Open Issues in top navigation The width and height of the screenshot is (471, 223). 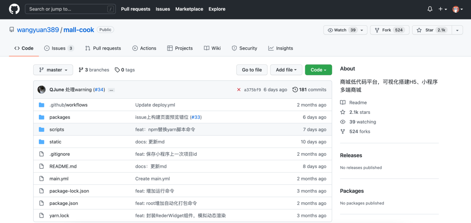[x=163, y=9]
